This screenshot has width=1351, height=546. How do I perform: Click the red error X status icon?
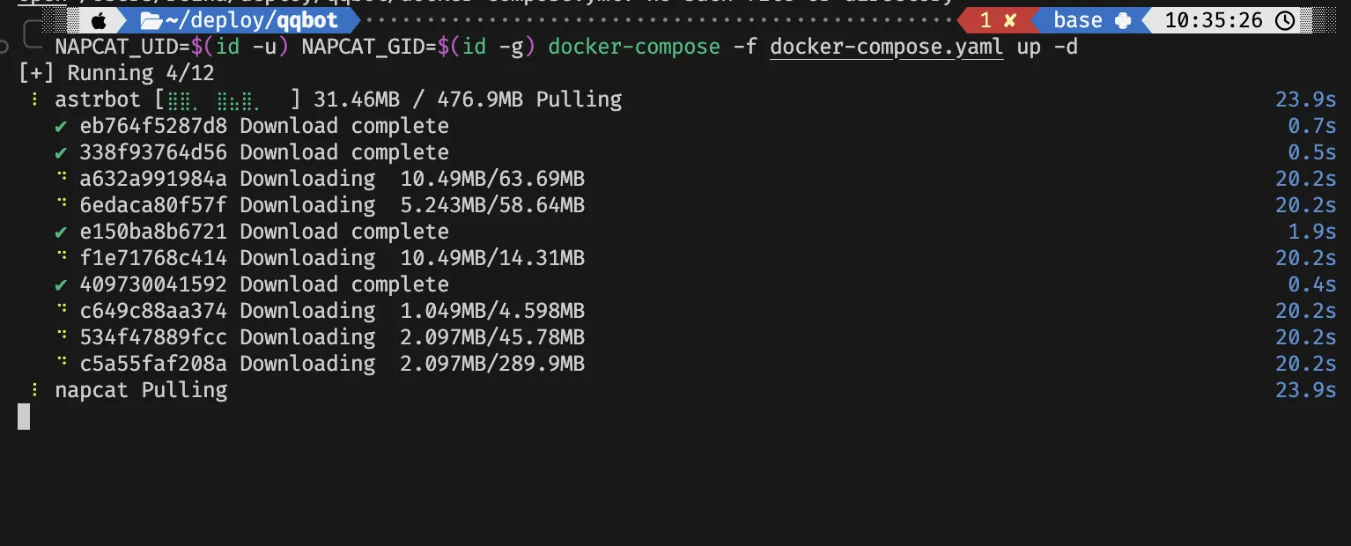1010,20
